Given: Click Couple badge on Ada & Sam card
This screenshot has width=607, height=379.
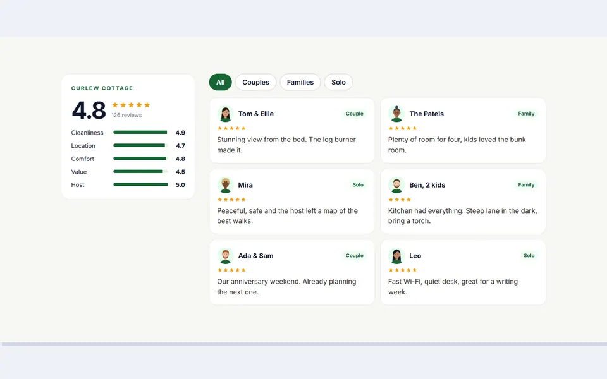Looking at the screenshot, I should coord(354,256).
